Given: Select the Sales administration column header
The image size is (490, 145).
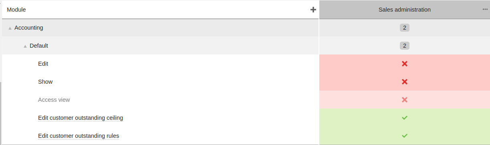Looking at the screenshot, I should pyautogui.click(x=405, y=10).
